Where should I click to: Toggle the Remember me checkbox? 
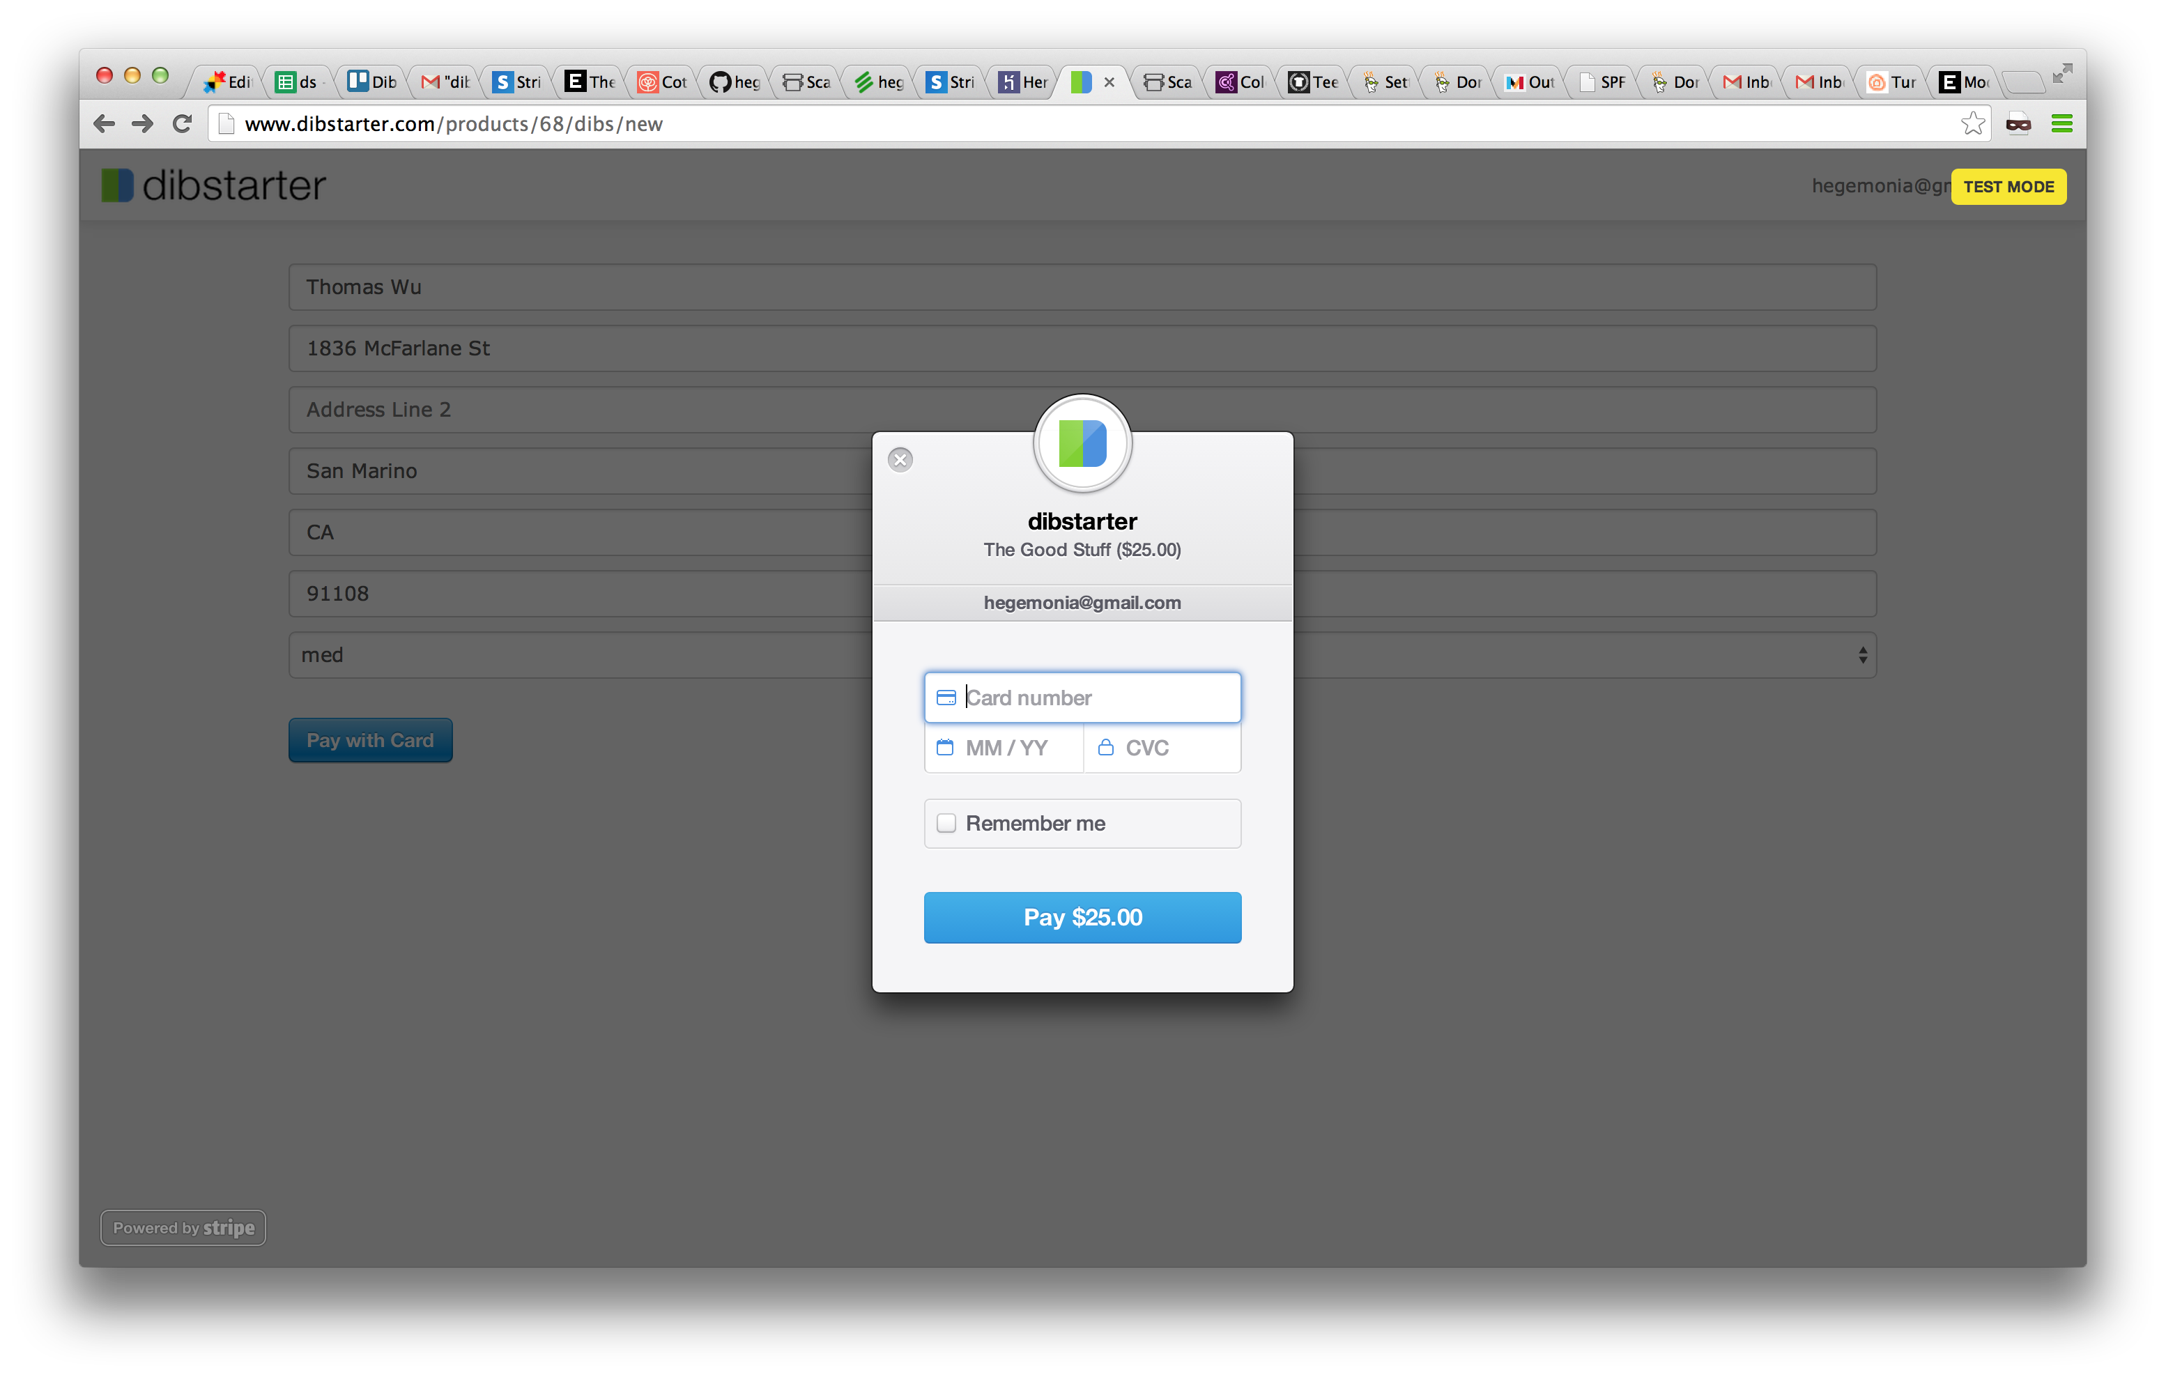point(946,823)
